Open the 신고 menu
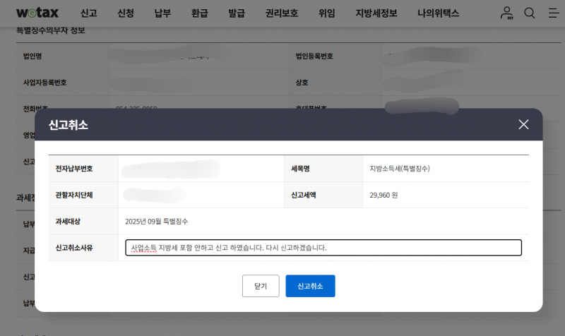565x336 pixels. click(x=89, y=13)
